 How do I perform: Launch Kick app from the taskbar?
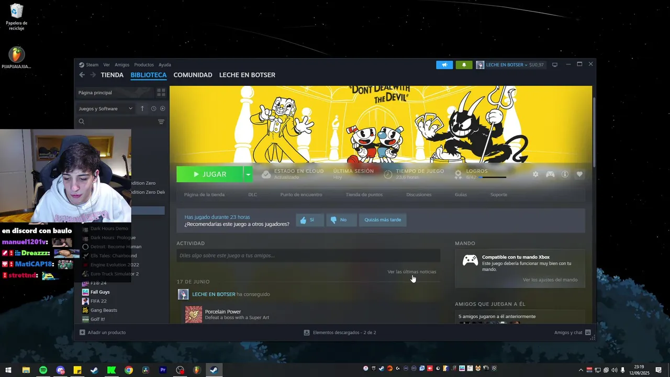coord(111,370)
